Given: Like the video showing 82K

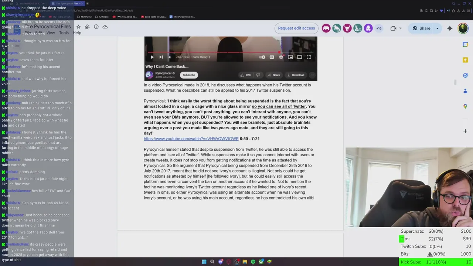Looking at the screenshot, I should pos(245,75).
